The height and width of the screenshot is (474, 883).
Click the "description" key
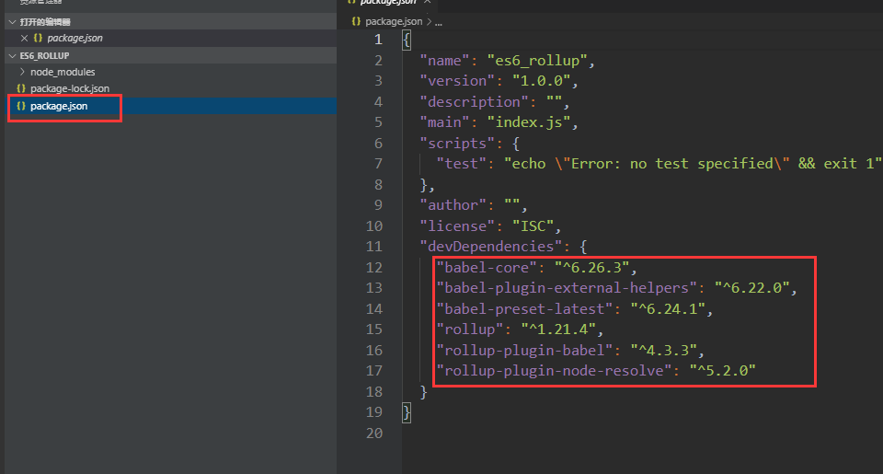coord(474,101)
